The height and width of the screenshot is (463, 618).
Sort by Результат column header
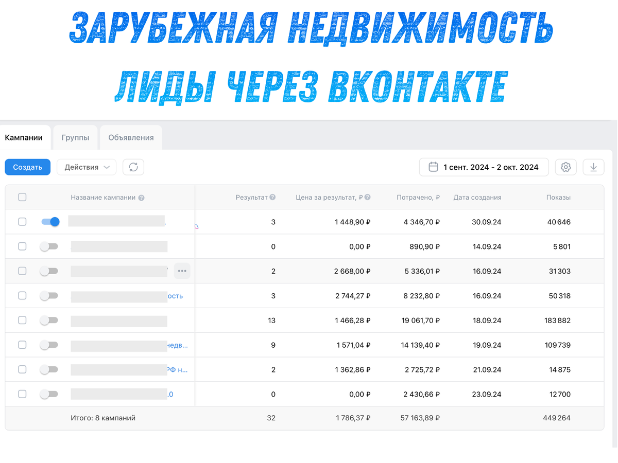click(252, 197)
